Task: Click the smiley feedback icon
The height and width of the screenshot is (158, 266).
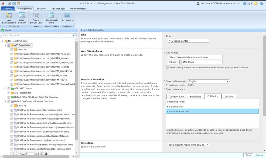Action: point(255,3)
